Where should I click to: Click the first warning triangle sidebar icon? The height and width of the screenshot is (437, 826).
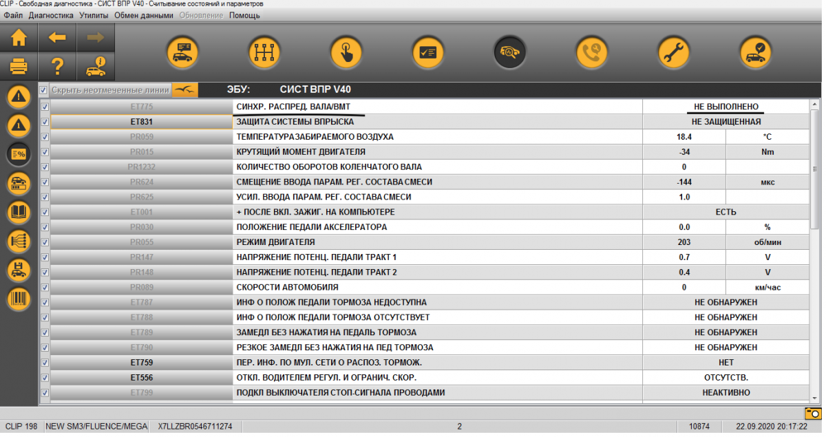[19, 97]
